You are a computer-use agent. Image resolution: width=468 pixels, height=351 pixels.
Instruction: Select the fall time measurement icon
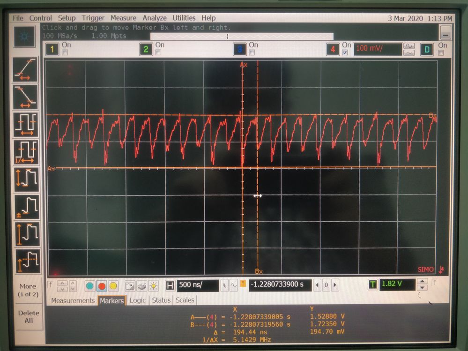pos(25,97)
